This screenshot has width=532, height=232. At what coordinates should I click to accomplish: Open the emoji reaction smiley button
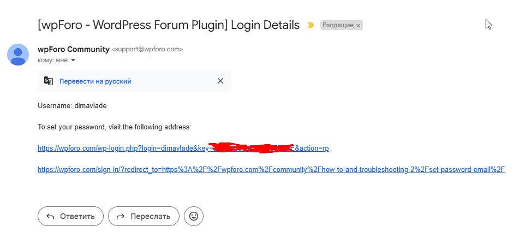coord(193,216)
